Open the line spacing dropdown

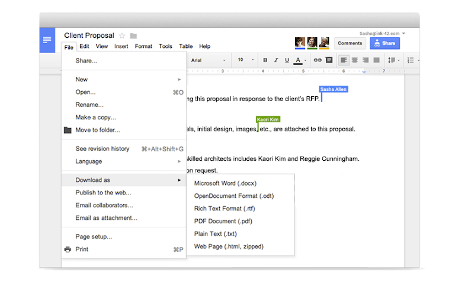click(x=394, y=60)
